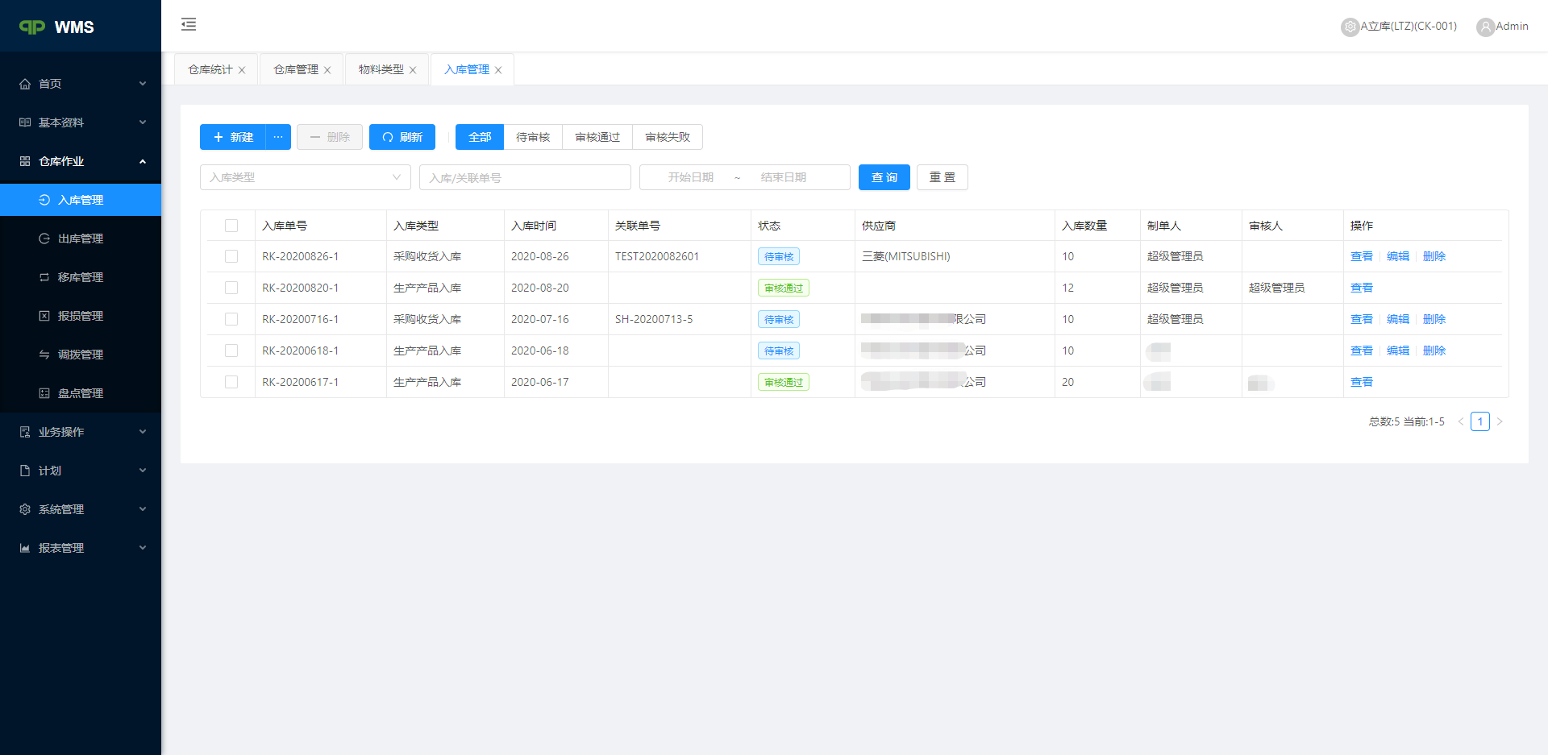
Task: Click the 入库管理 sidebar icon
Action: (x=44, y=200)
